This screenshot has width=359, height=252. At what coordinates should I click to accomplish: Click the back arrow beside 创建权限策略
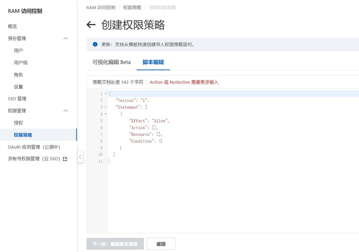pyautogui.click(x=91, y=25)
